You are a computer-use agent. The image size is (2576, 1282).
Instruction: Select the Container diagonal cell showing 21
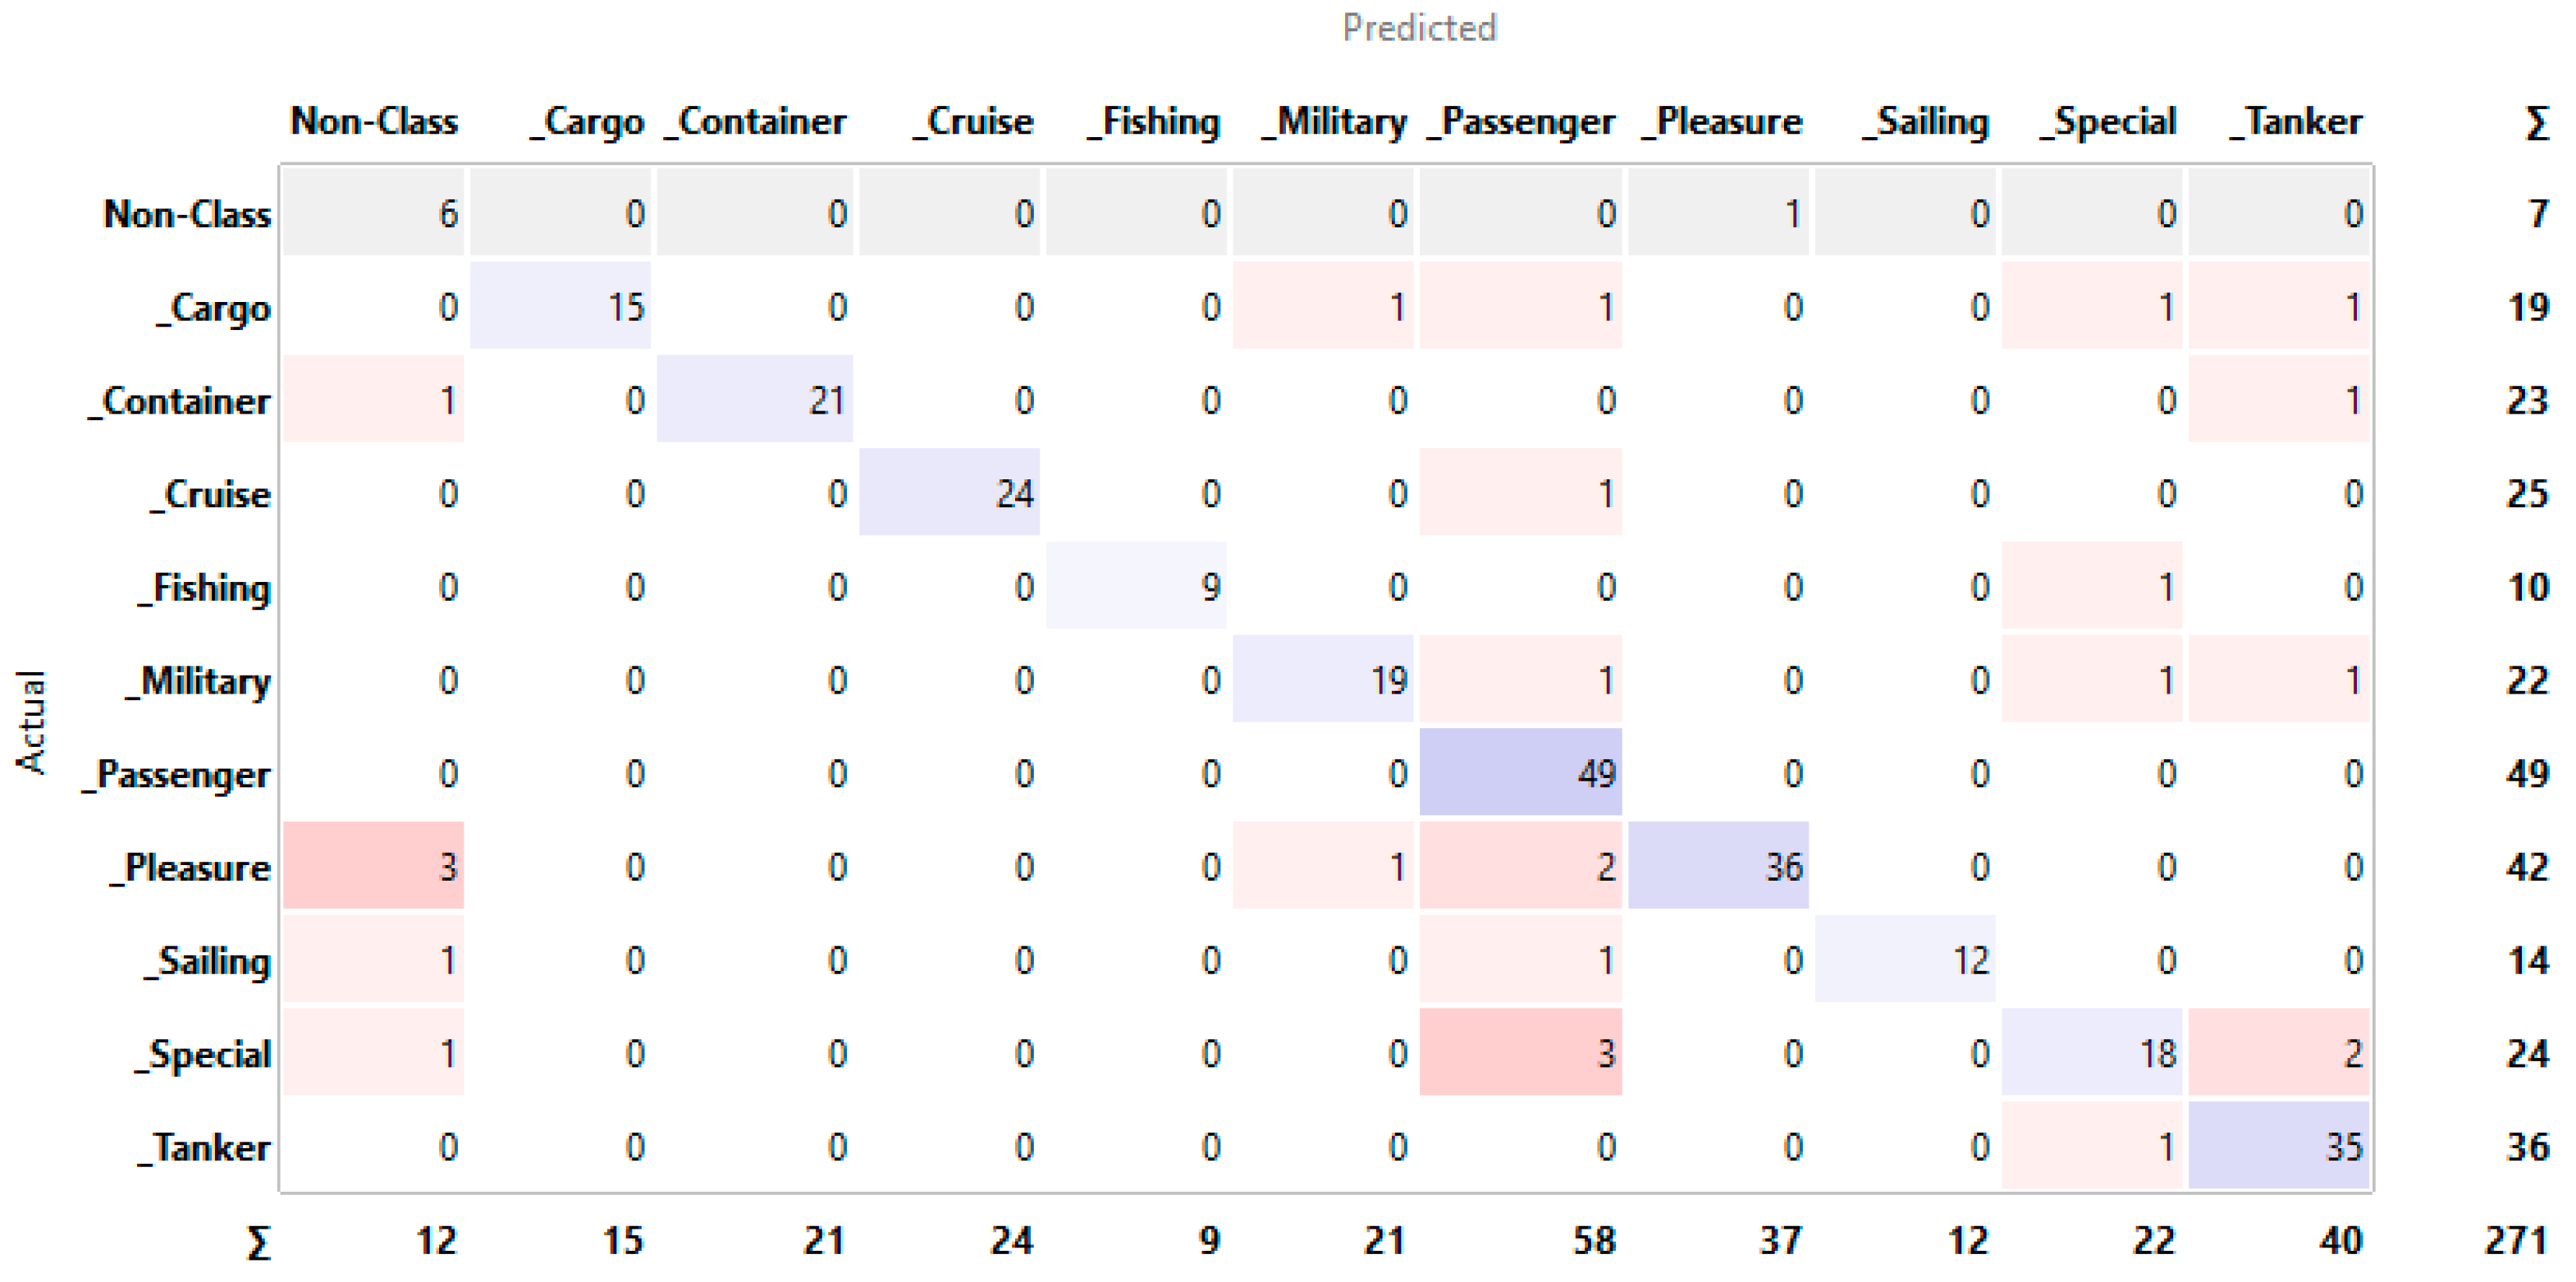pyautogui.click(x=755, y=400)
